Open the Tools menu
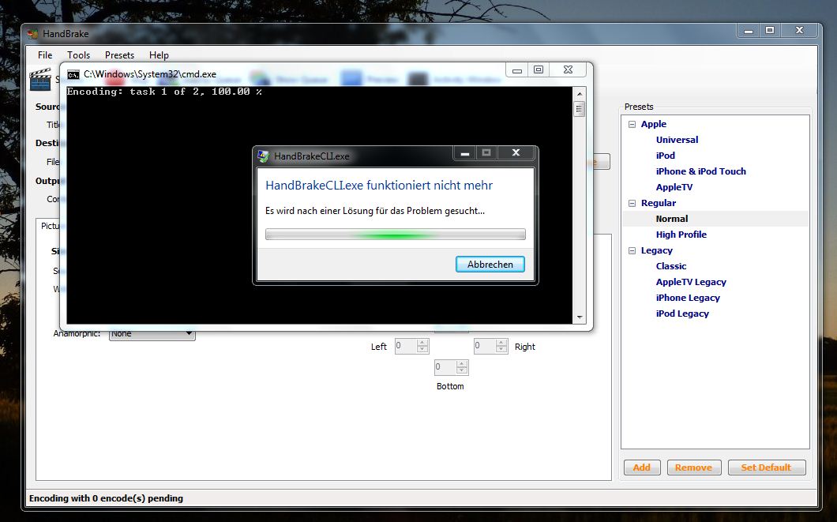837x522 pixels. coord(78,55)
